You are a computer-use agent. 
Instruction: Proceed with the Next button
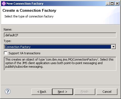pos(62,92)
